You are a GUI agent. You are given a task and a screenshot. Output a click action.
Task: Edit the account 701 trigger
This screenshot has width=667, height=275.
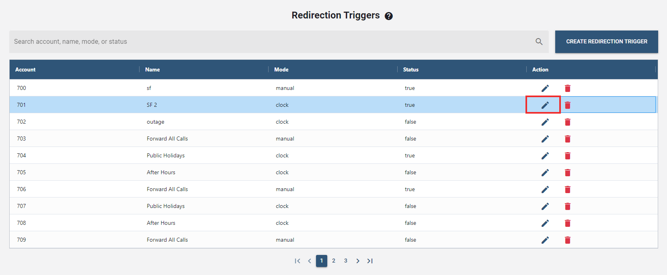pyautogui.click(x=545, y=105)
